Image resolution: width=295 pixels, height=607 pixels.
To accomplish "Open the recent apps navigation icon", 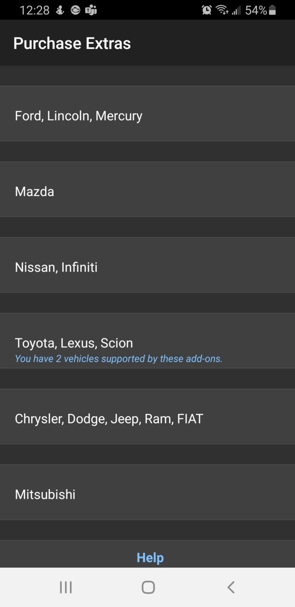I will click(x=66, y=588).
